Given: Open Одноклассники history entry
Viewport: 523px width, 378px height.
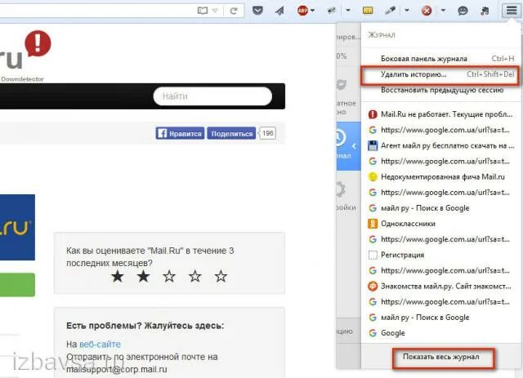Looking at the screenshot, I should pyautogui.click(x=440, y=224).
